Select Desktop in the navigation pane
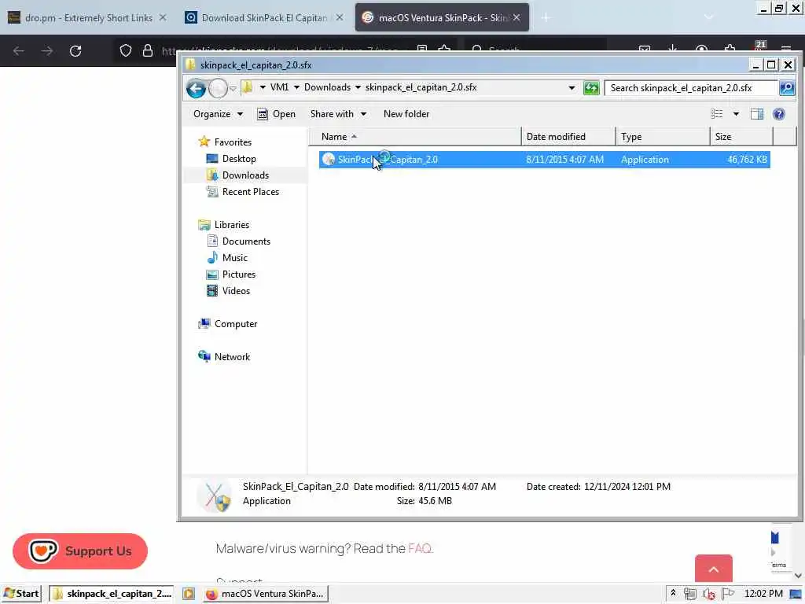The width and height of the screenshot is (805, 604). [239, 159]
